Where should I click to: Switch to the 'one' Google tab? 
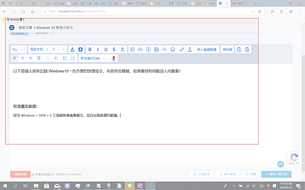point(196,4)
